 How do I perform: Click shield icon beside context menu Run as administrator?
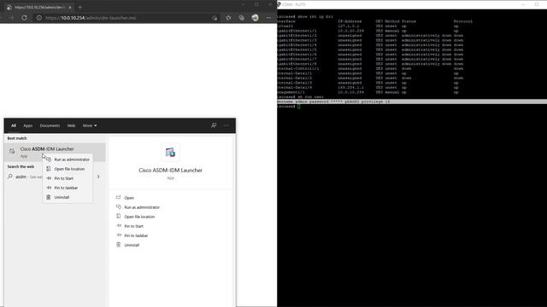(49, 159)
